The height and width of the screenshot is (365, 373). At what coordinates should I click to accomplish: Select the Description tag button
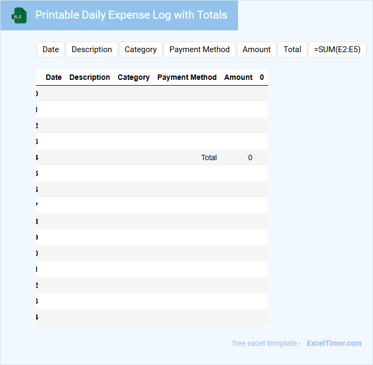(92, 49)
